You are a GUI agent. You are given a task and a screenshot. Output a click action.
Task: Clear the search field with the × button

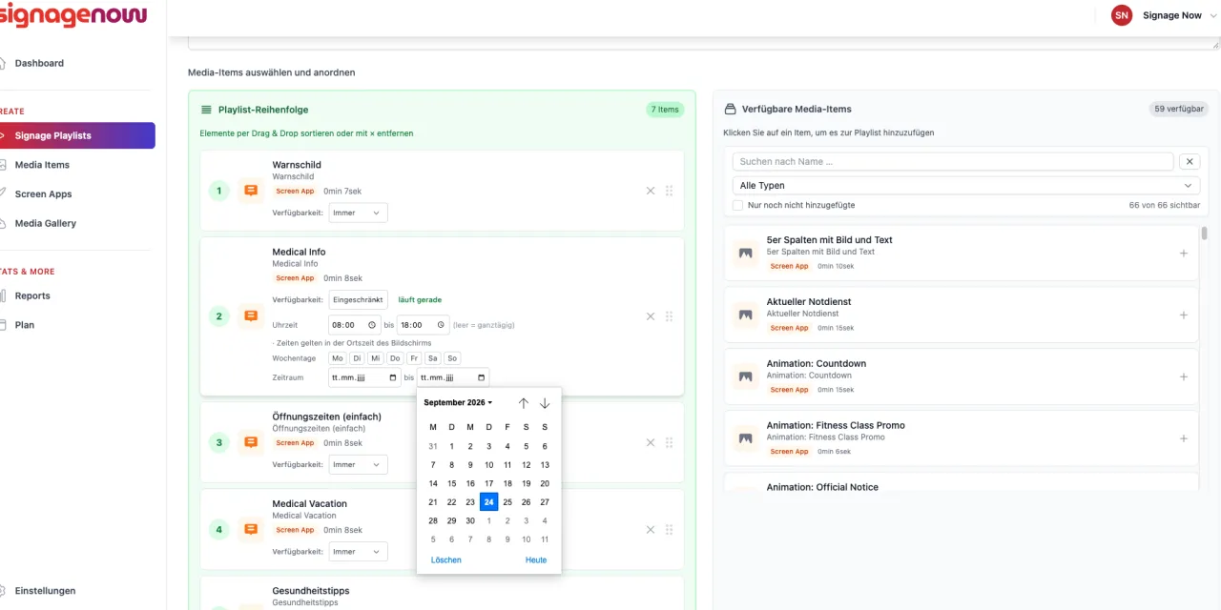(1190, 162)
